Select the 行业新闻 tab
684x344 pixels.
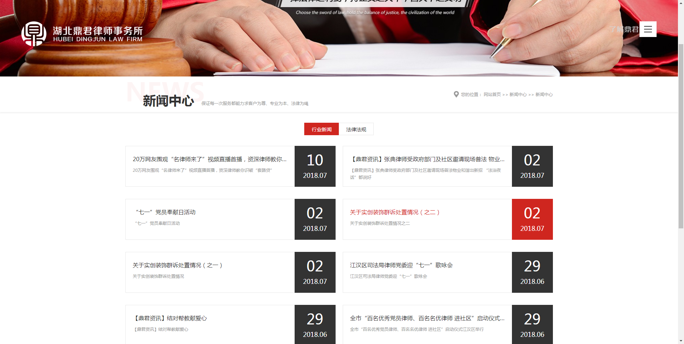(321, 129)
